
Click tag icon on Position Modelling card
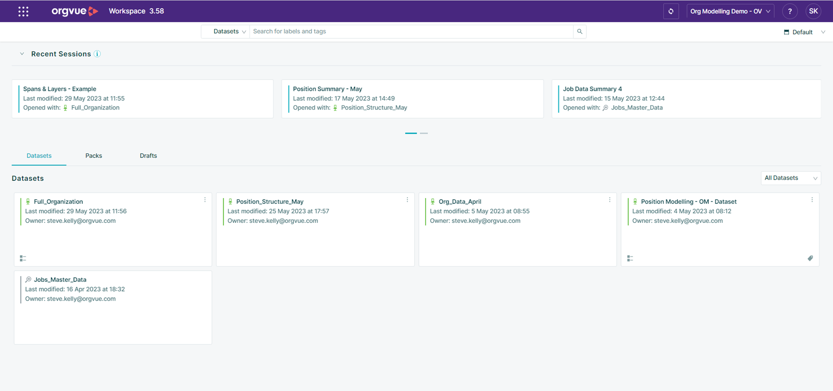(810, 259)
